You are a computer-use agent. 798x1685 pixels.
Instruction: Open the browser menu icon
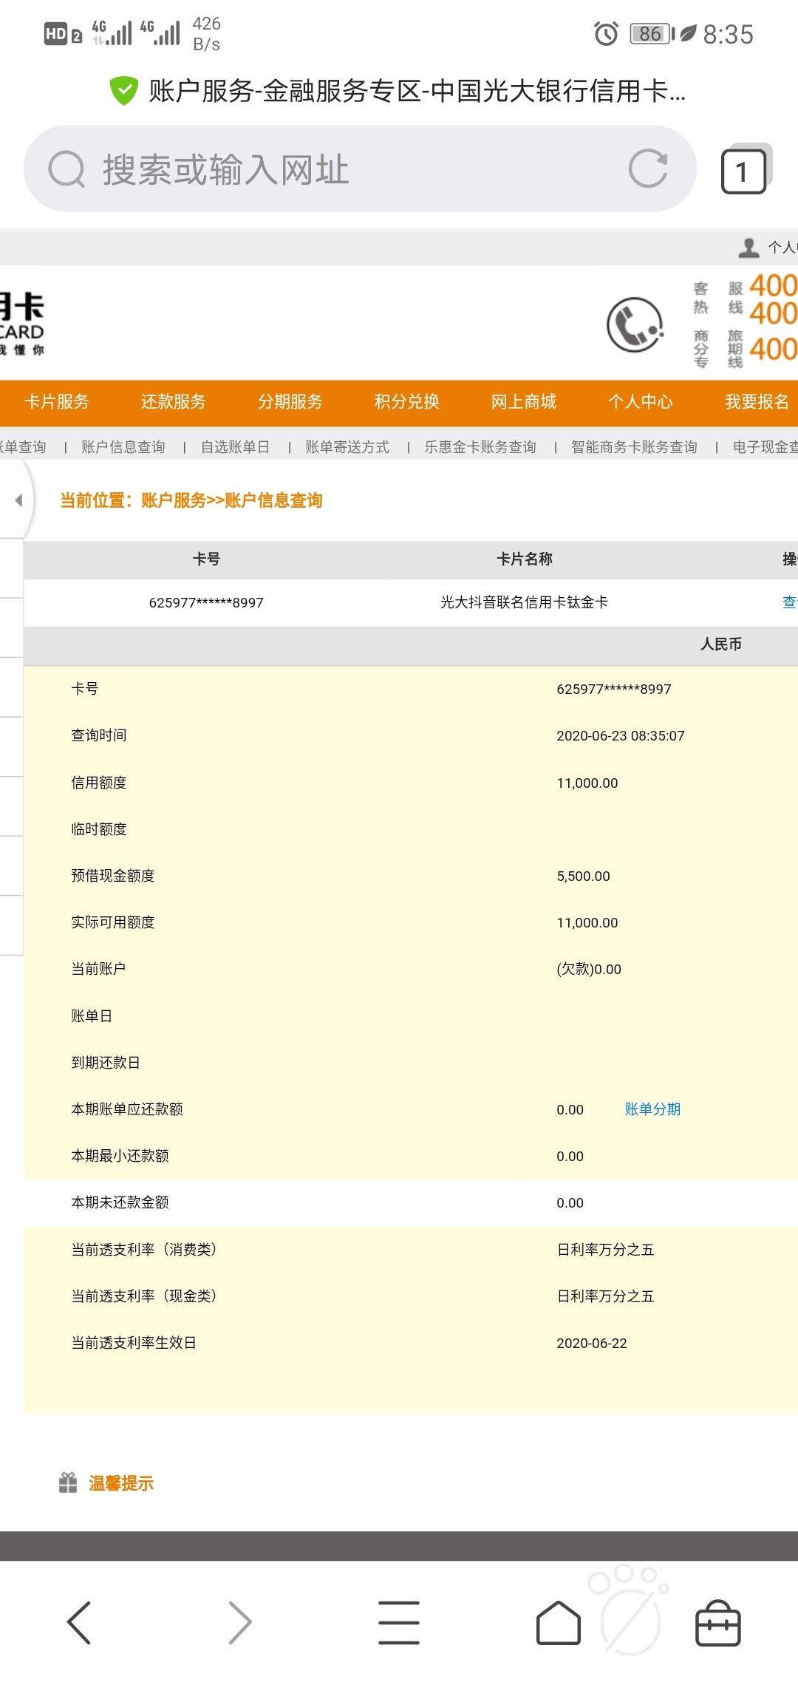click(399, 1623)
